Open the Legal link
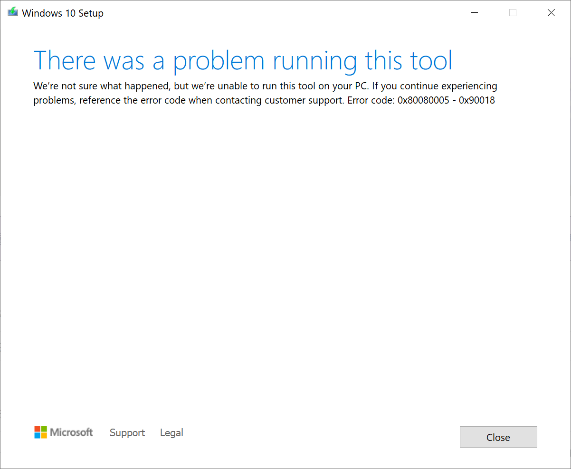Screen dimensions: 571x469 pos(171,432)
